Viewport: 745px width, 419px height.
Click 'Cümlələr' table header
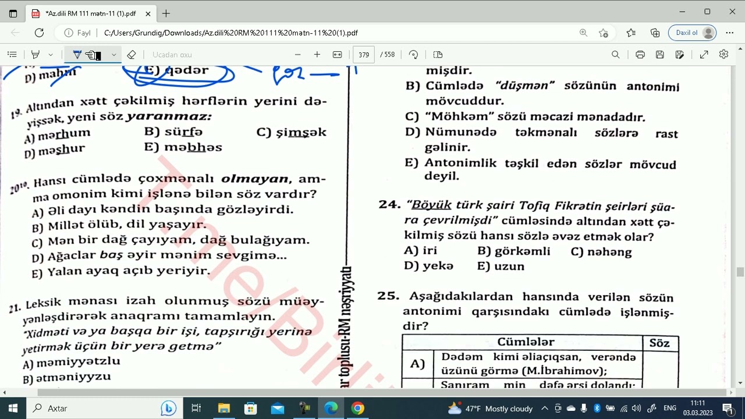526,342
